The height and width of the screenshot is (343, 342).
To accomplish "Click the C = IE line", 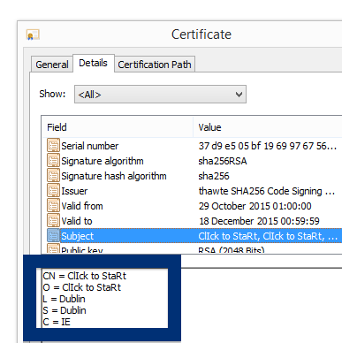I will 57,322.
